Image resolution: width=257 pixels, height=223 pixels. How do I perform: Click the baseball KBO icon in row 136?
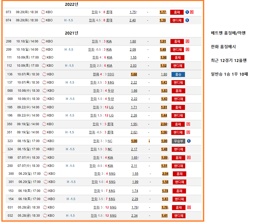click(x=44, y=74)
